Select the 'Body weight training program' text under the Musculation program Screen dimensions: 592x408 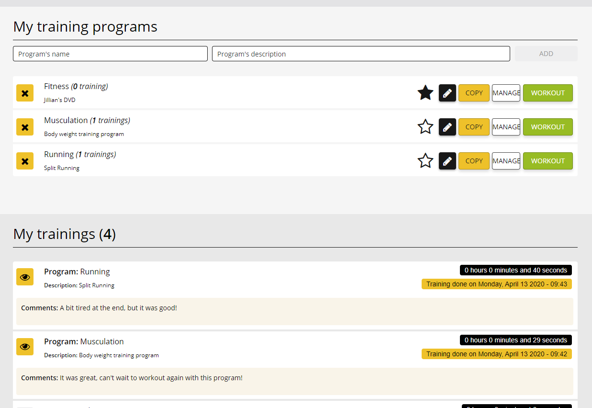click(84, 134)
